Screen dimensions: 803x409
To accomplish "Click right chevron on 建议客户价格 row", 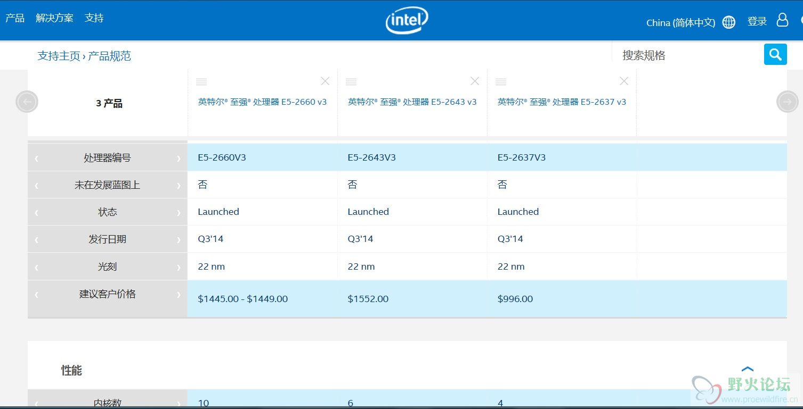I will click(x=179, y=294).
